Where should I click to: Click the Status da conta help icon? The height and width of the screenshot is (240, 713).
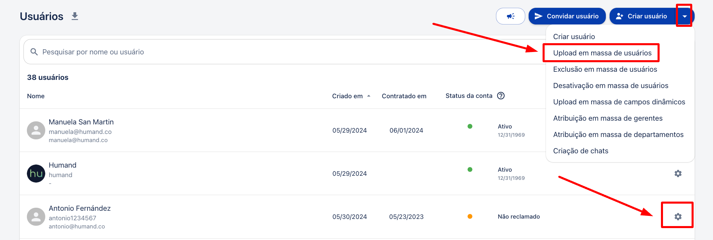(501, 96)
